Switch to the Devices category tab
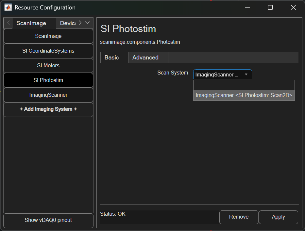This screenshot has height=231, width=305. pyautogui.click(x=67, y=23)
